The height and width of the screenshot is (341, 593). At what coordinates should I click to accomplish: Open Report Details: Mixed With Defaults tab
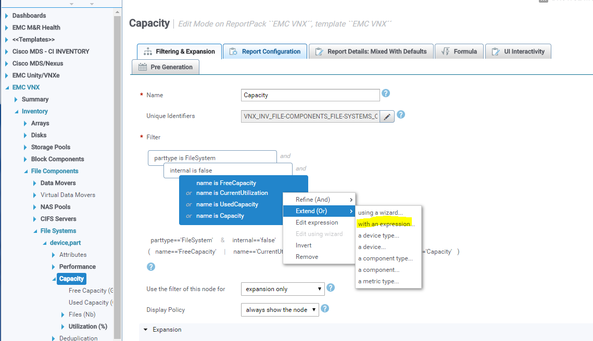tap(371, 51)
